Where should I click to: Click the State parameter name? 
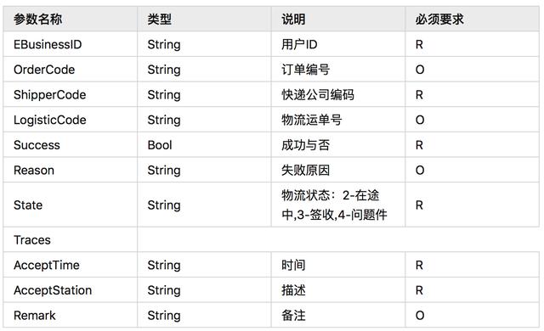coord(28,205)
